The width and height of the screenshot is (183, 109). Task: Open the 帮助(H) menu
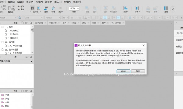pos(77,2)
